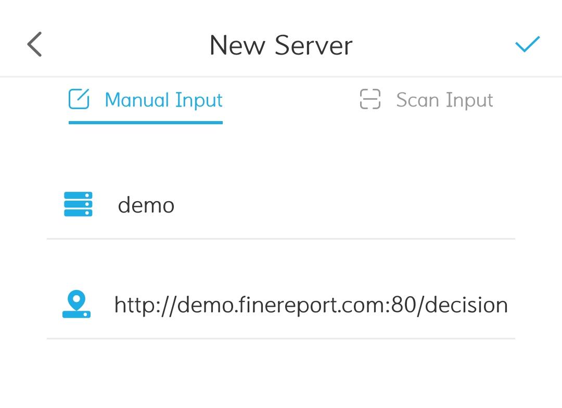Click the server name field showing demo

146,205
